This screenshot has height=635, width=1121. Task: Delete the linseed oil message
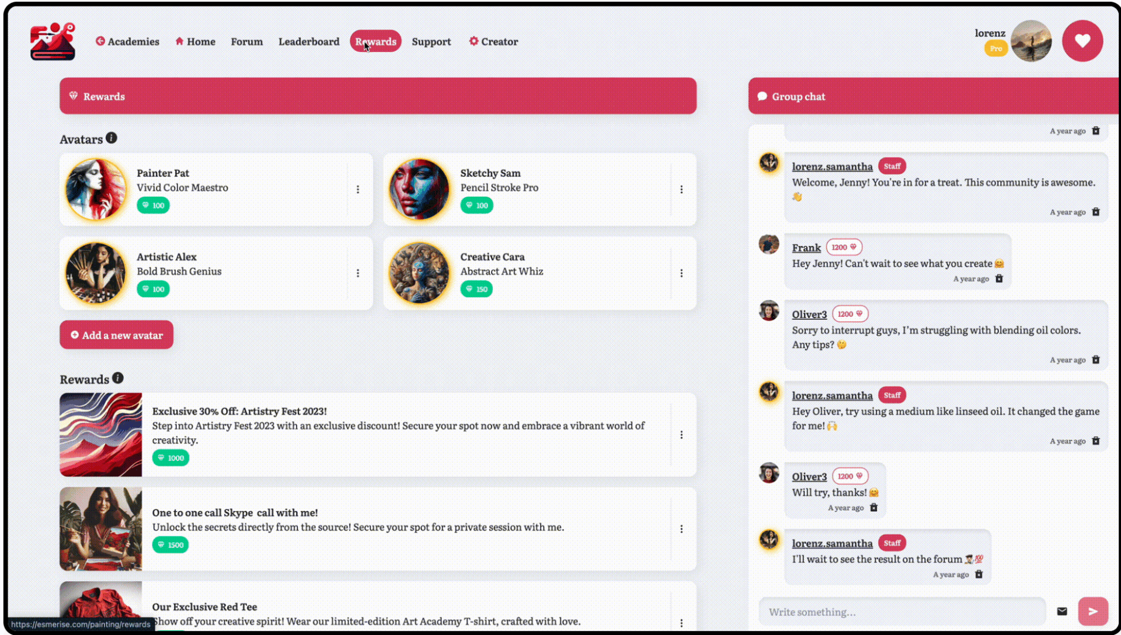[1096, 441]
